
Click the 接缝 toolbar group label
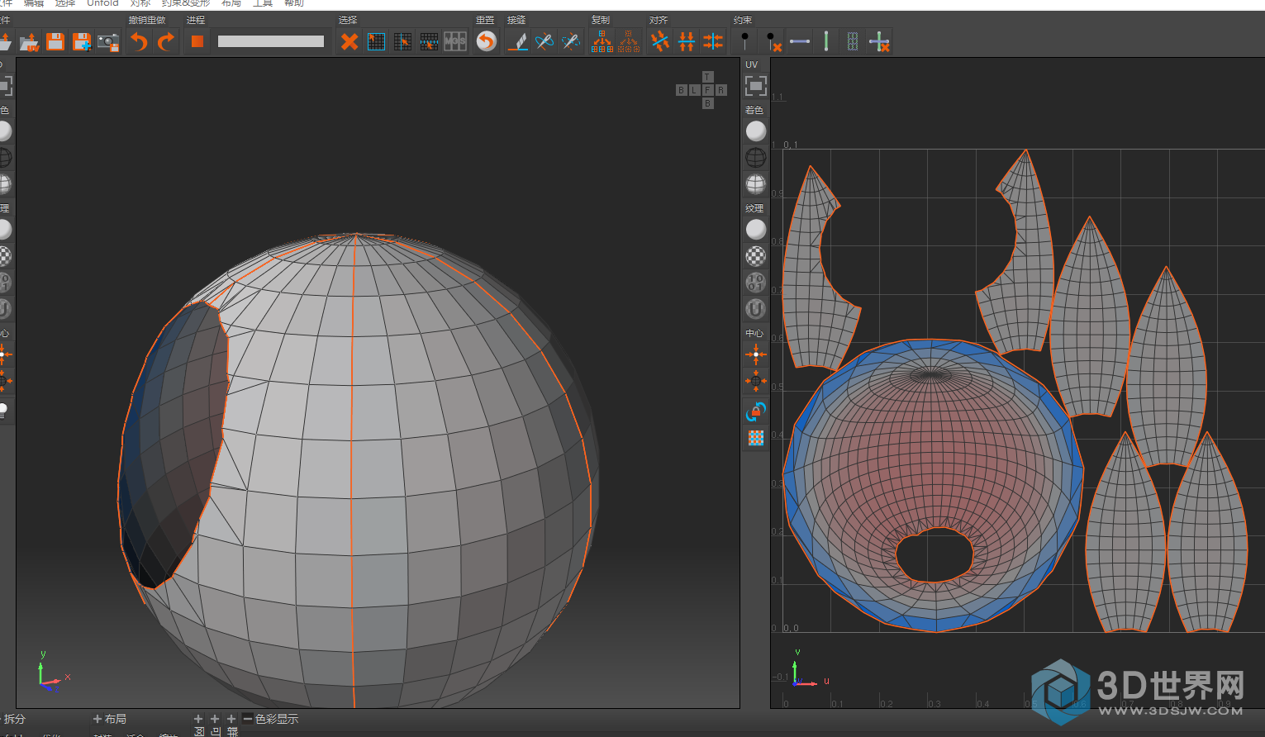click(x=516, y=20)
